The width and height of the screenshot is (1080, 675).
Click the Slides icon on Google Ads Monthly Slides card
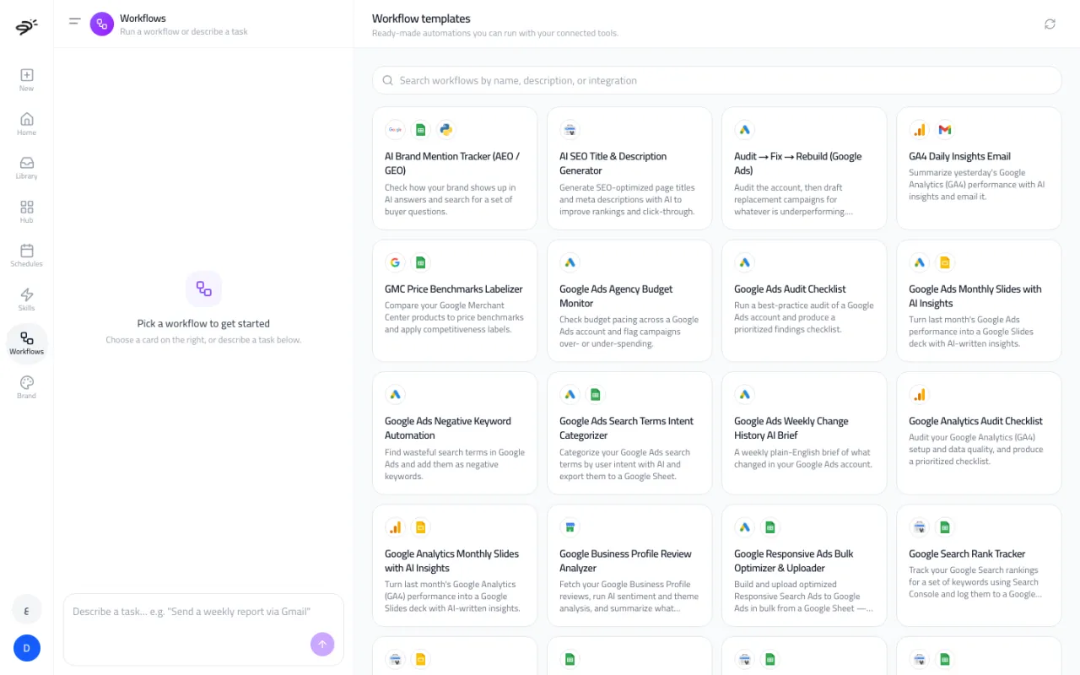coord(945,262)
